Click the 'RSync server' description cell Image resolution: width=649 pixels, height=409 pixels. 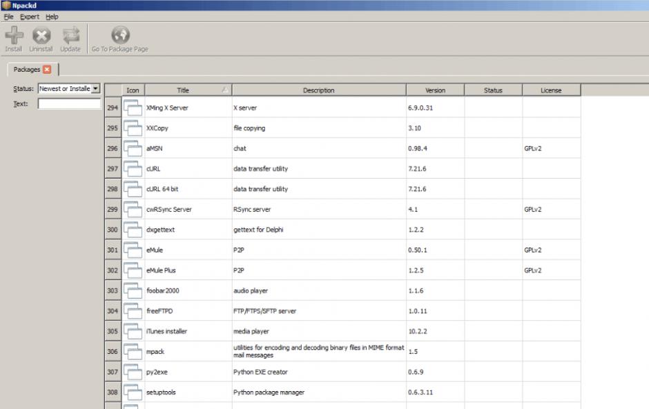(x=319, y=209)
